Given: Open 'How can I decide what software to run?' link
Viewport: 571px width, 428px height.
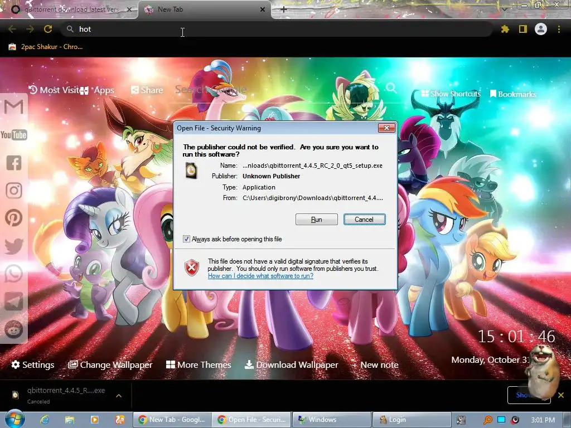Looking at the screenshot, I should (260, 276).
